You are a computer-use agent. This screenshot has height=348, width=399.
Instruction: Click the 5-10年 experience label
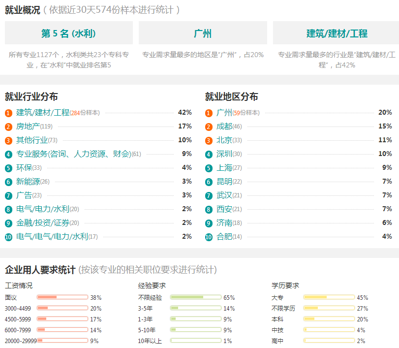(147, 330)
